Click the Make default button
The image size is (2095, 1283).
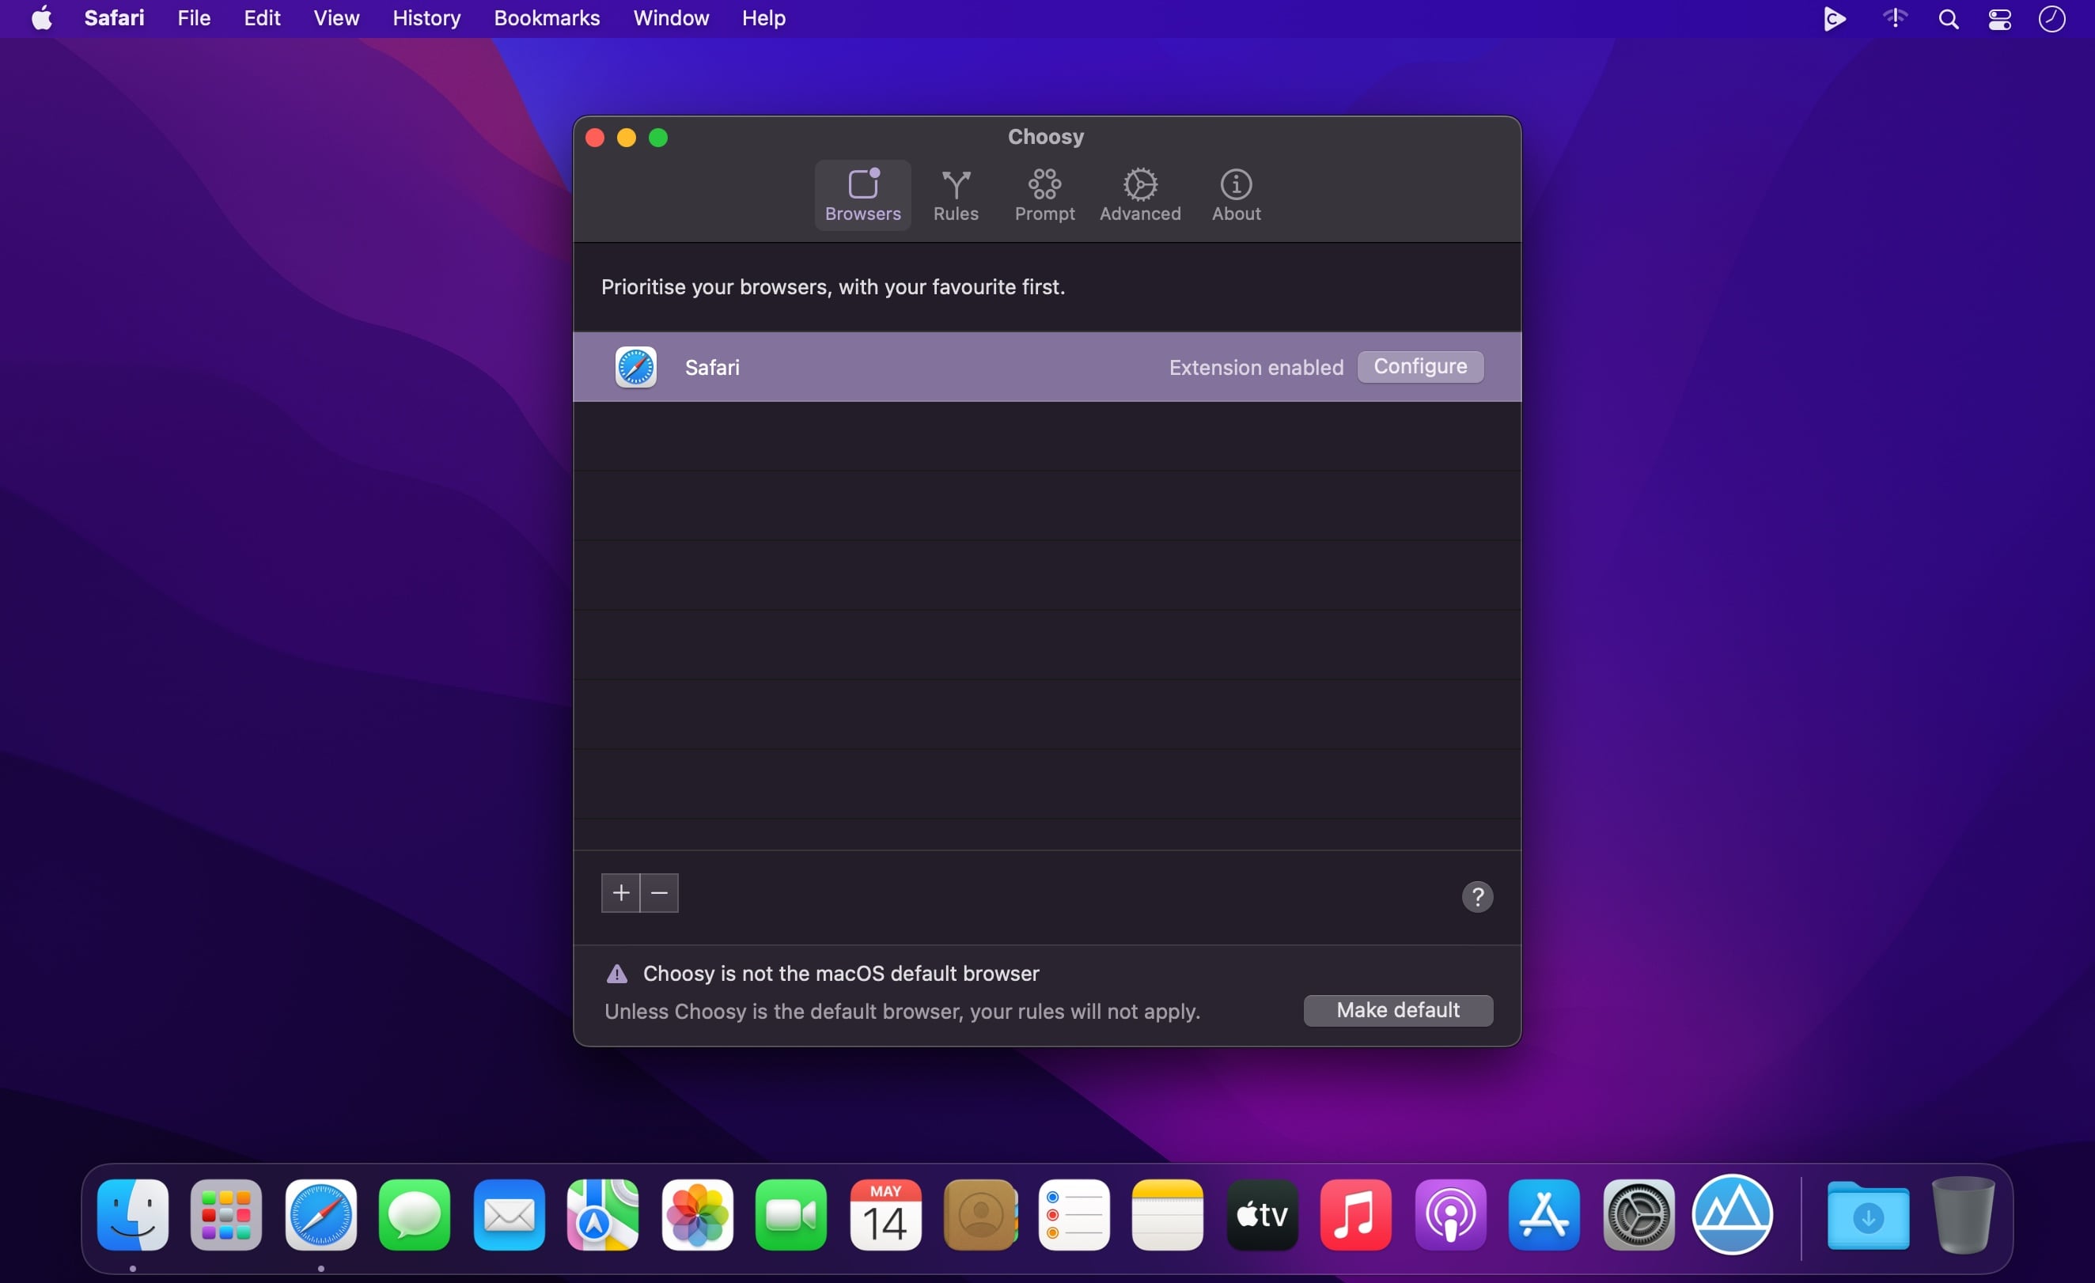click(x=1398, y=1010)
